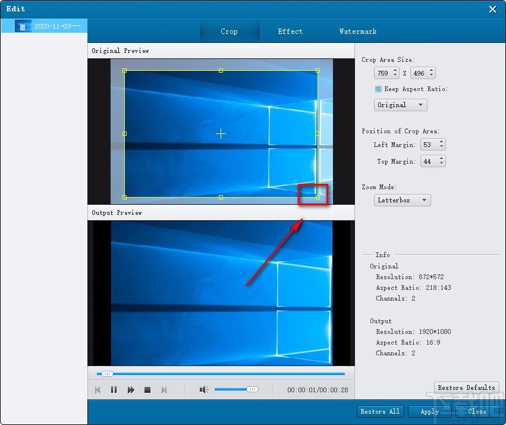Decrease crop height with down arrow
This screenshot has width=506, height=425.
pos(432,75)
